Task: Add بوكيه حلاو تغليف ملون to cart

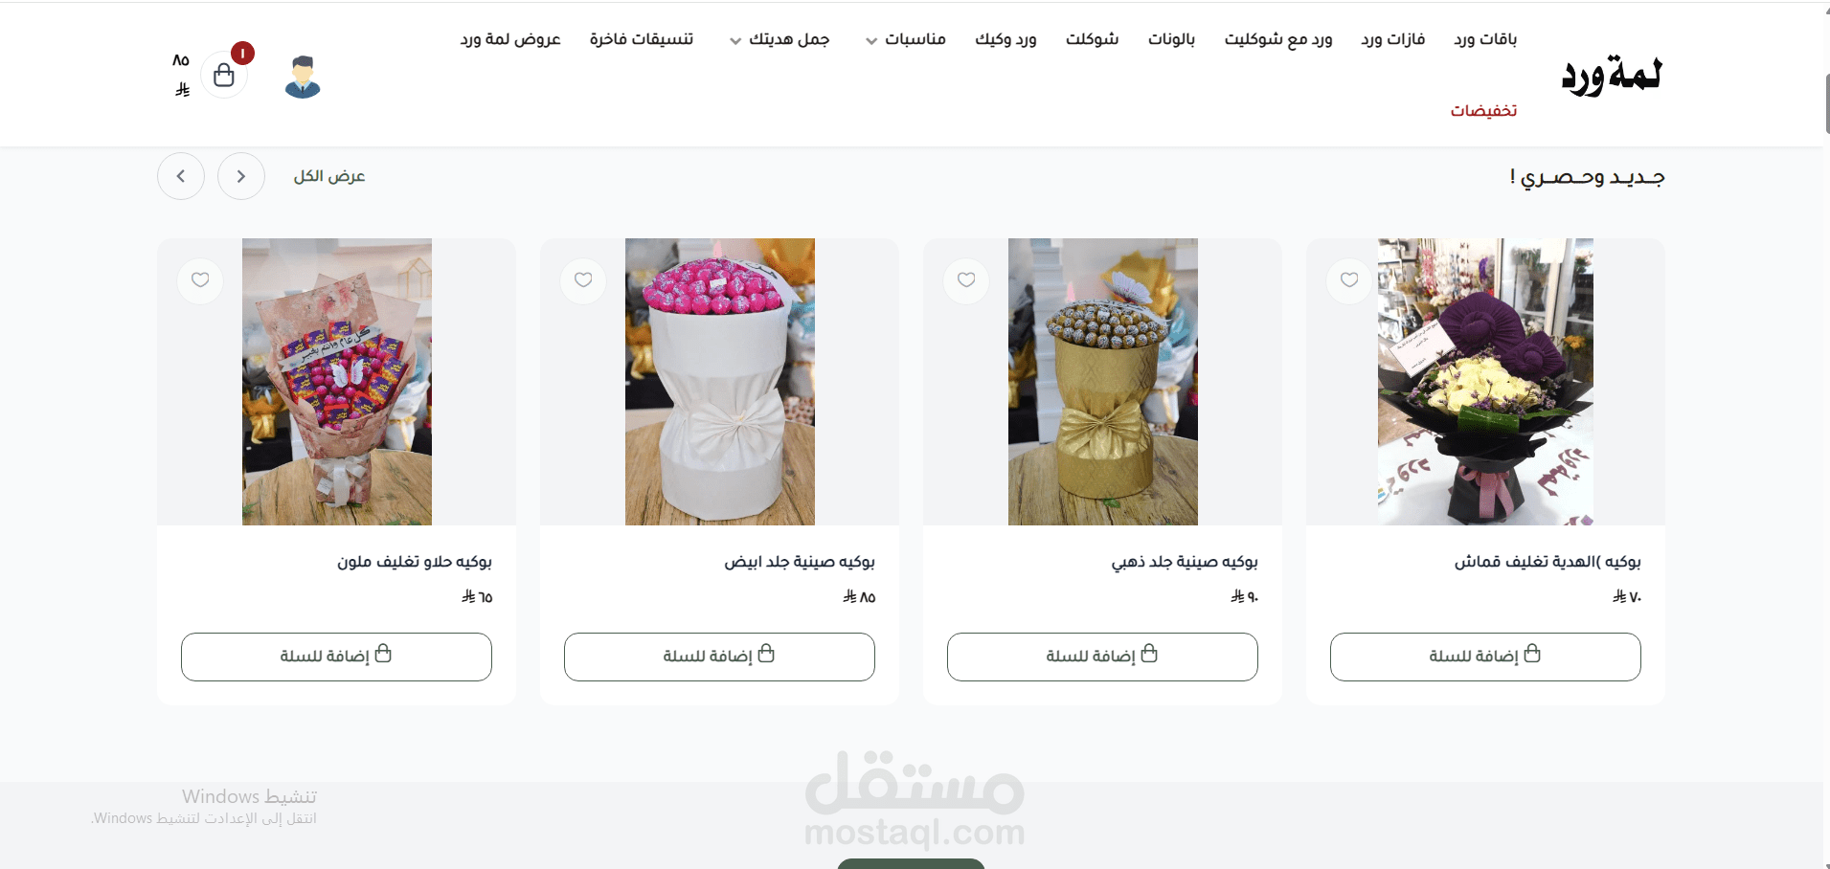Action: (336, 657)
